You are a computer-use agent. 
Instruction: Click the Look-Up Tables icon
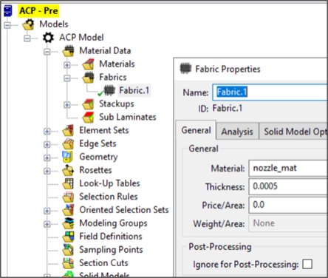pyautogui.click(x=68, y=183)
